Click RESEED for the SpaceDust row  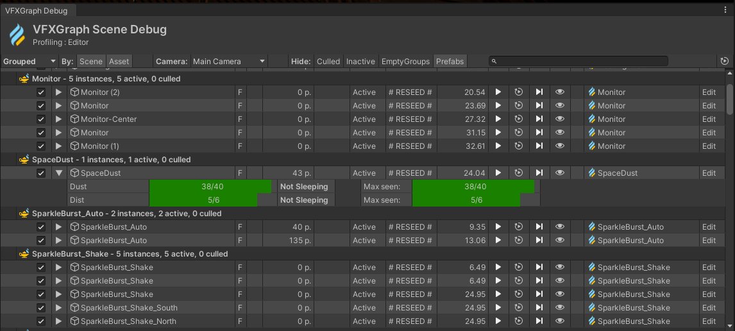coord(410,173)
